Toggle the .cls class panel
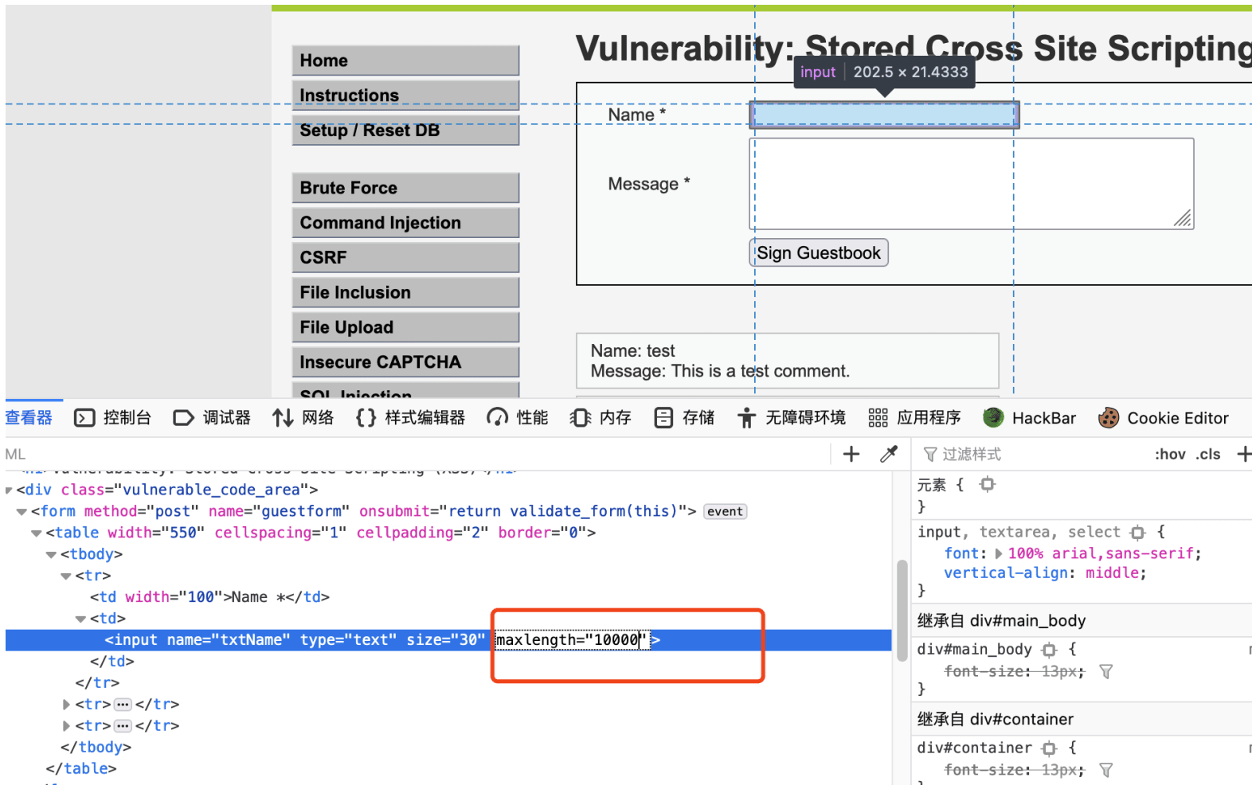Screen dimensions: 1252x793 (1208, 454)
